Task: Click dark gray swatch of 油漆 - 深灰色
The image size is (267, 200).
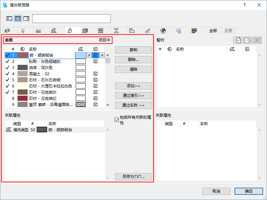Action: [22, 67]
